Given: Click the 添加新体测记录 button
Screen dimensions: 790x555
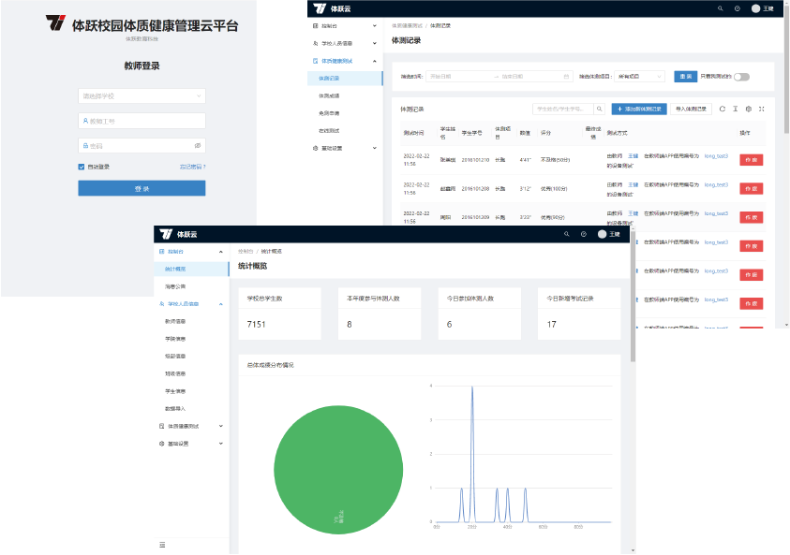Looking at the screenshot, I should tap(639, 110).
